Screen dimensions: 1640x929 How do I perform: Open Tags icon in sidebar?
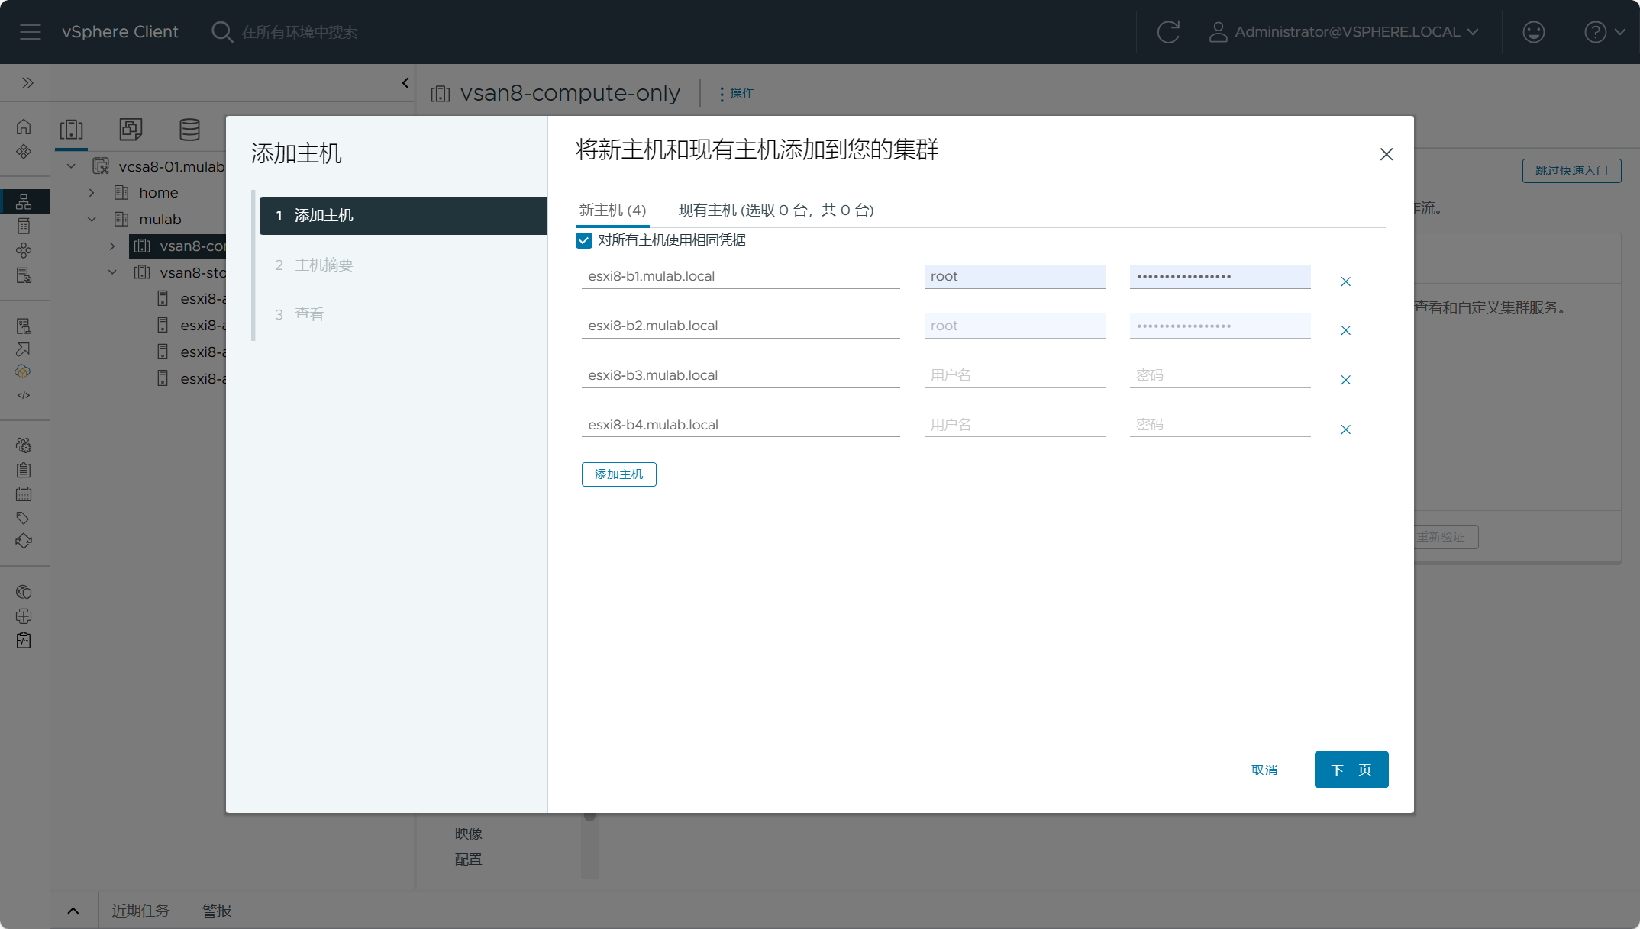pos(24,518)
